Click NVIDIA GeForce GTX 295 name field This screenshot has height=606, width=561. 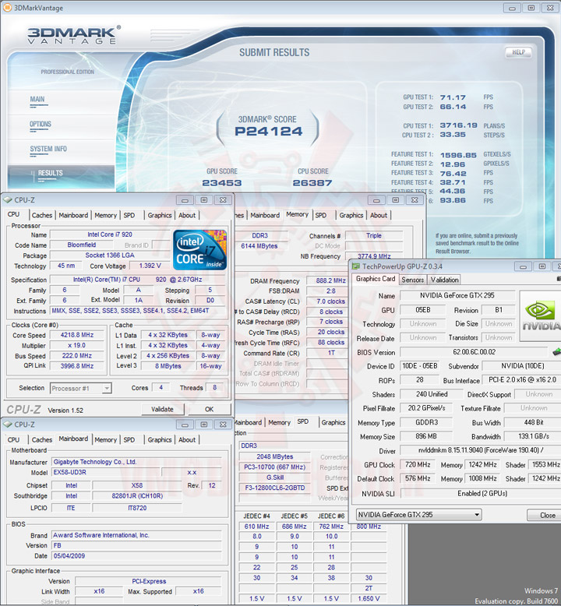pos(457,296)
